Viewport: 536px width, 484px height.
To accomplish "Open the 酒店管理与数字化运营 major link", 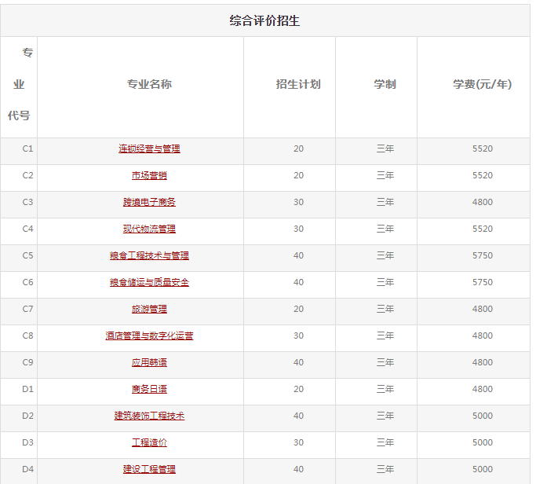I will coord(149,335).
